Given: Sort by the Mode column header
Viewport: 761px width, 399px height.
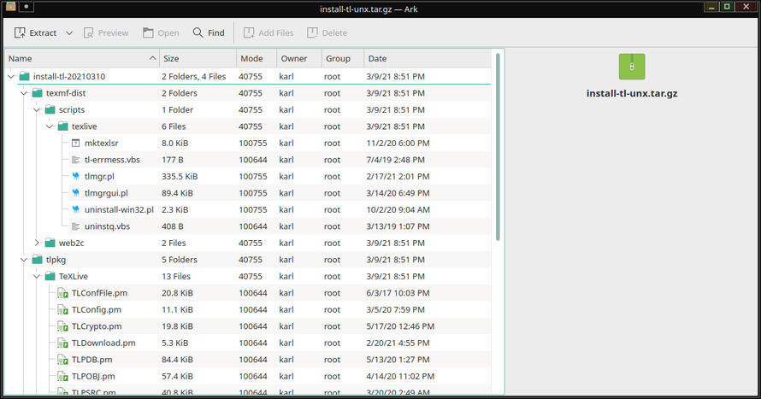Looking at the screenshot, I should [x=256, y=58].
